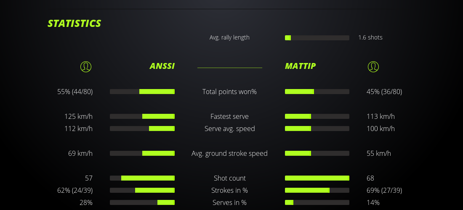Click Anssi's Strokes in % bar

pos(142,190)
